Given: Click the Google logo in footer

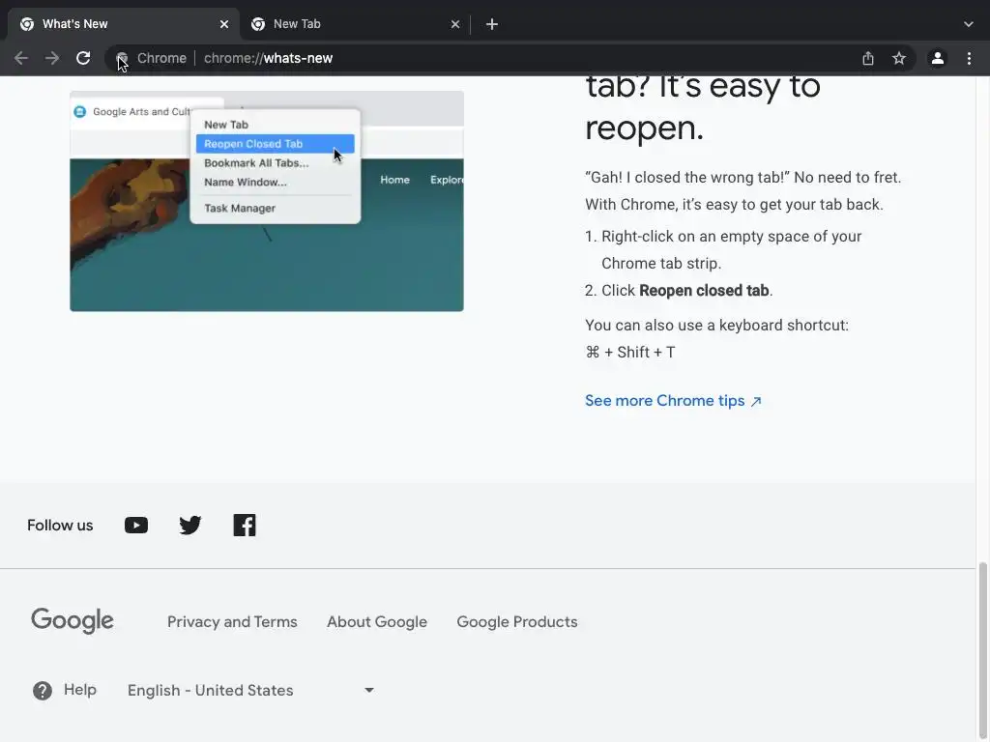Looking at the screenshot, I should (73, 621).
